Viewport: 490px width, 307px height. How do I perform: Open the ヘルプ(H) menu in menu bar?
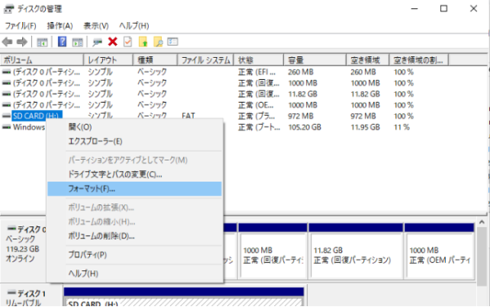(x=134, y=25)
